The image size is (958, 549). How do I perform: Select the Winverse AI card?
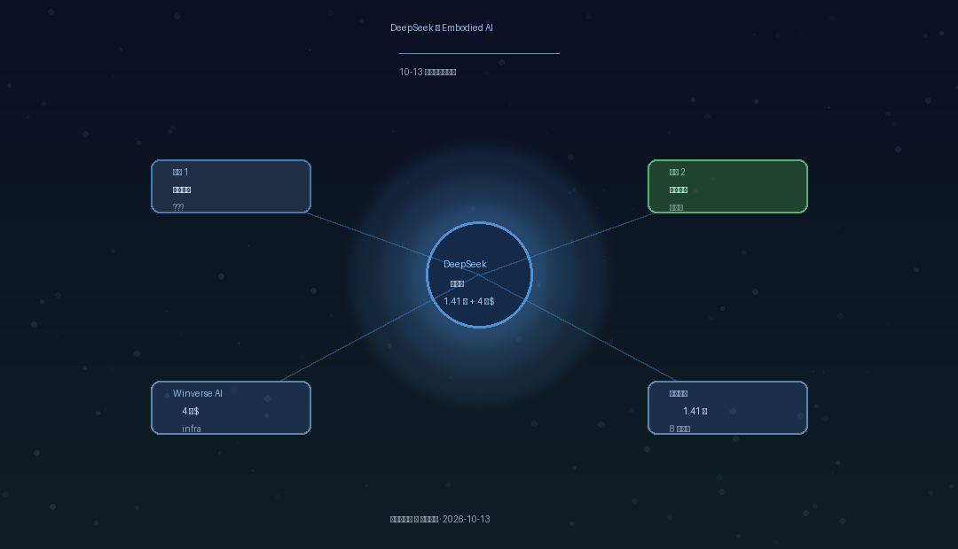coord(231,408)
